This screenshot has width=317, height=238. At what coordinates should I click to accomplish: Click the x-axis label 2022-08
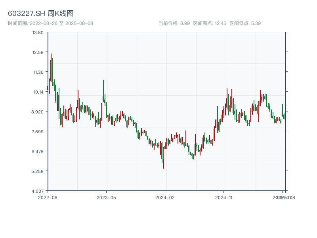click(48, 198)
